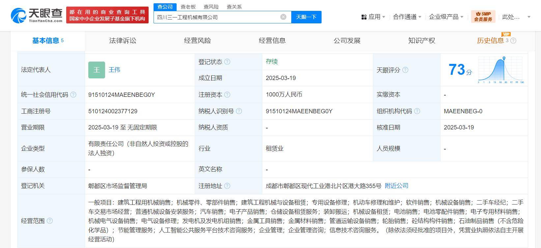Switch to the 公司发展 tab
541x248 pixels.
[x=347, y=41]
